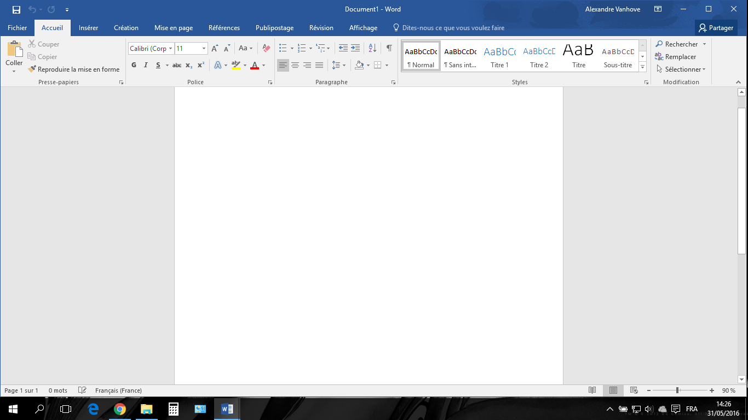The width and height of the screenshot is (748, 420).
Task: Justify the paragraph text
Action: coord(319,65)
